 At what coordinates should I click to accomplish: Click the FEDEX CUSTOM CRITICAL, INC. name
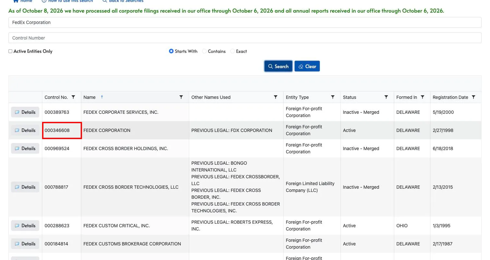pos(117,226)
